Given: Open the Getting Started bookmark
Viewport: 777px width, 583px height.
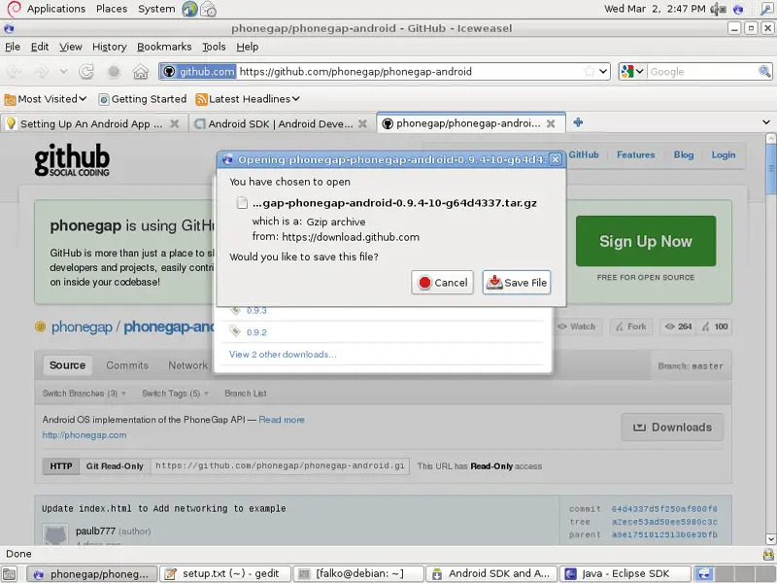Looking at the screenshot, I should point(143,99).
